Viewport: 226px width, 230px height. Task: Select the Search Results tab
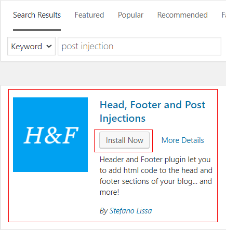pyautogui.click(x=37, y=15)
